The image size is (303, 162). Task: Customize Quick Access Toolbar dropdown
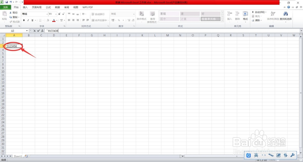coord(22,2)
